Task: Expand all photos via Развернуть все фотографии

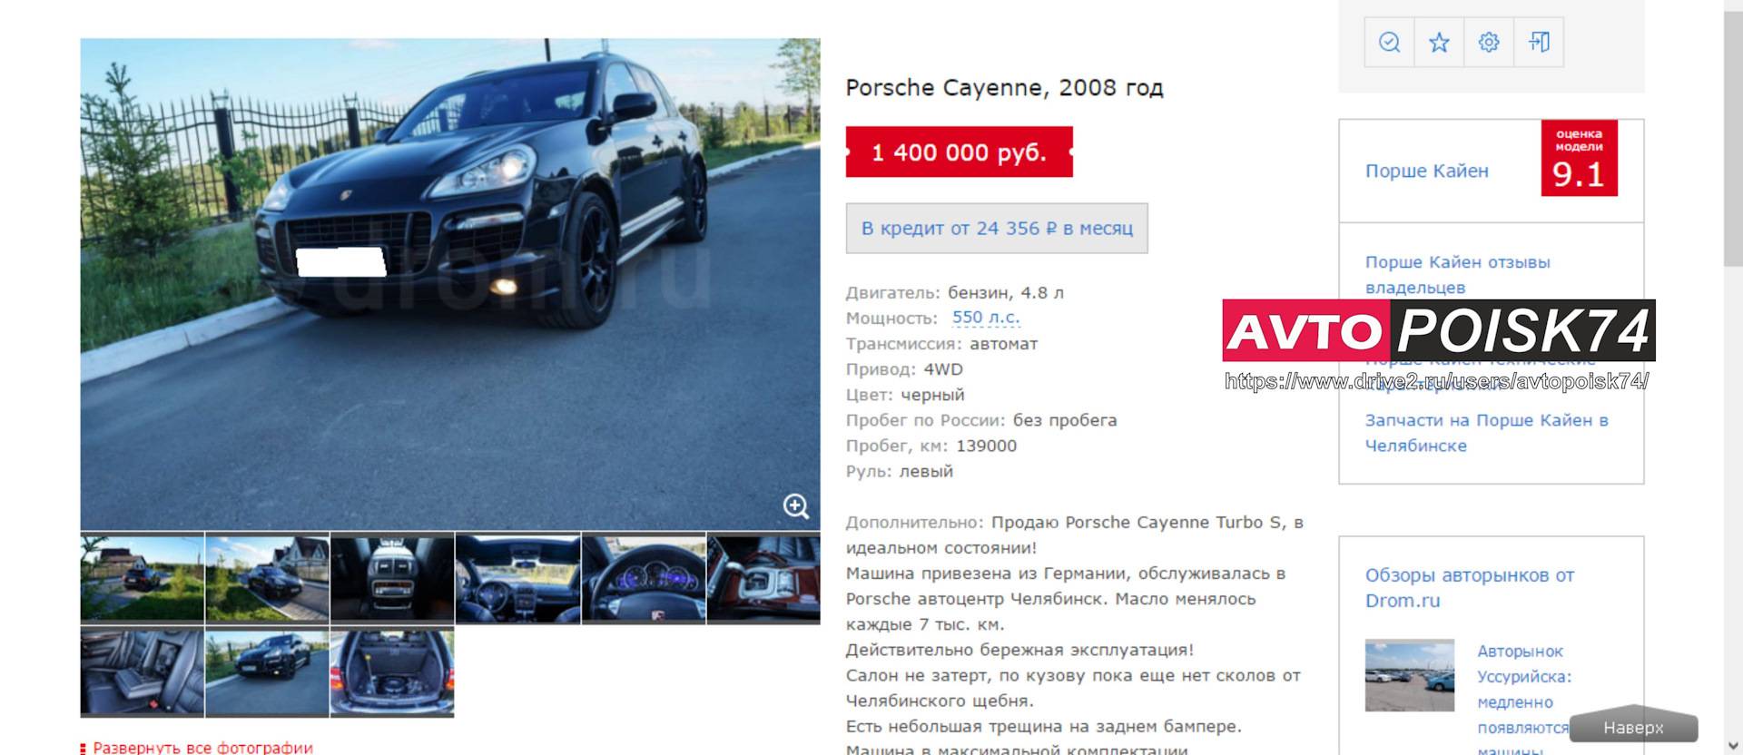Action: point(202,748)
